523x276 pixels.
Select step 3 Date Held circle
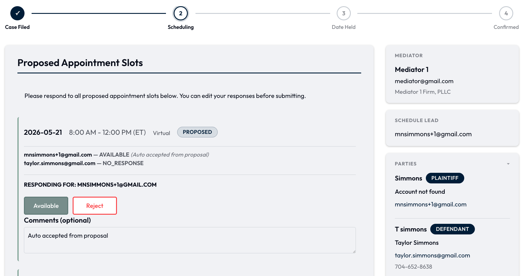coord(344,13)
